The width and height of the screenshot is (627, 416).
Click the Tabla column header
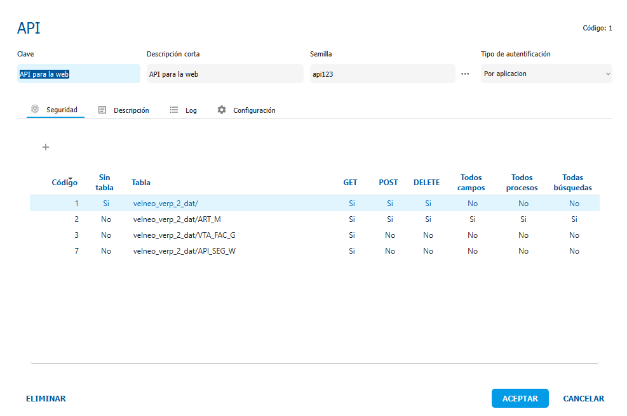coord(141,183)
